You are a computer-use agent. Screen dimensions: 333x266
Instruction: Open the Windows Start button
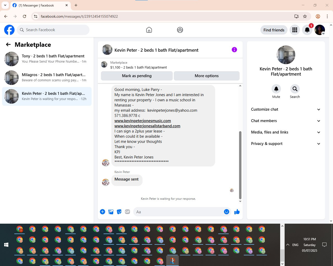click(6, 245)
